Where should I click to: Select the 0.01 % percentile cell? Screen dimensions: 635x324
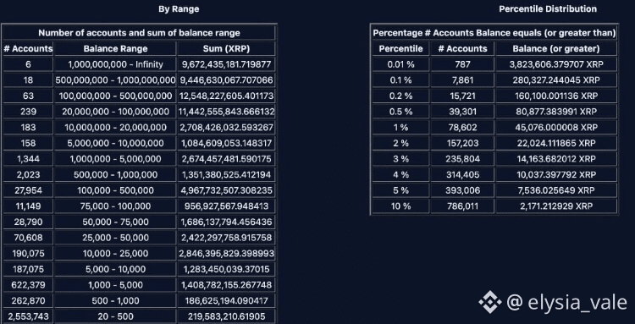400,64
